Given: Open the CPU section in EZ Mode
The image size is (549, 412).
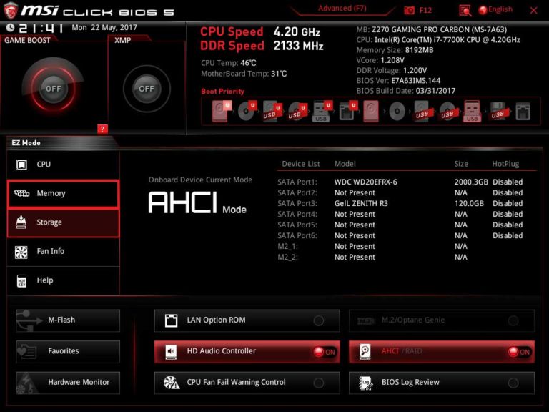Looking at the screenshot, I should click(64, 165).
